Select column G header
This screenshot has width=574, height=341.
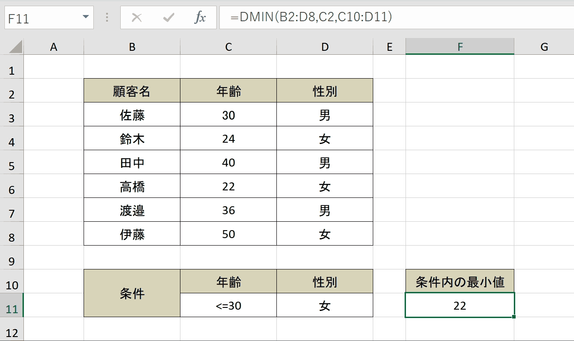(x=544, y=47)
